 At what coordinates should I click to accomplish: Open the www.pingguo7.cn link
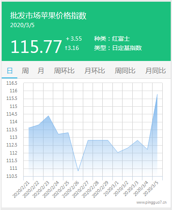(x=151, y=202)
